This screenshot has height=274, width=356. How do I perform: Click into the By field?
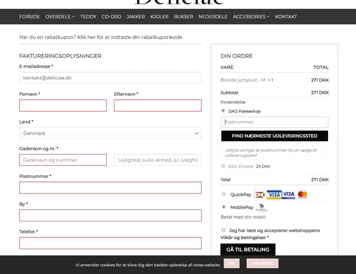110,215
